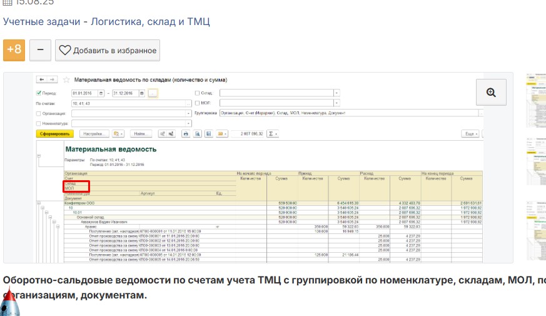Click the minus vote button
The height and width of the screenshot is (316, 546).
click(41, 50)
